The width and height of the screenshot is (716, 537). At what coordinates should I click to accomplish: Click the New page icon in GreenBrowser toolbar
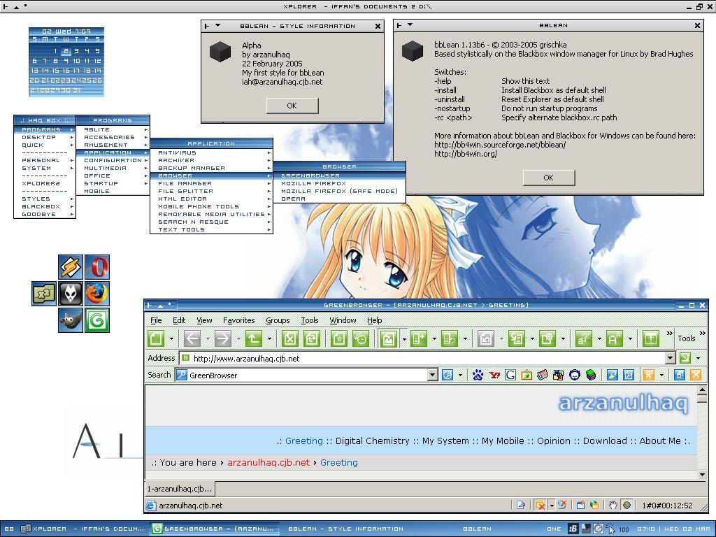click(x=156, y=338)
